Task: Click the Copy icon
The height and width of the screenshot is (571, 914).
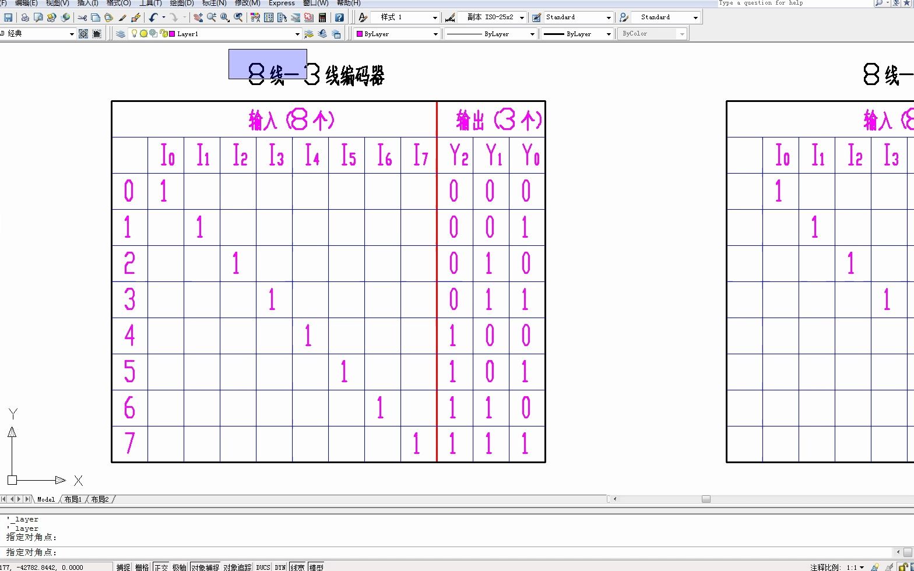Action: (x=95, y=17)
